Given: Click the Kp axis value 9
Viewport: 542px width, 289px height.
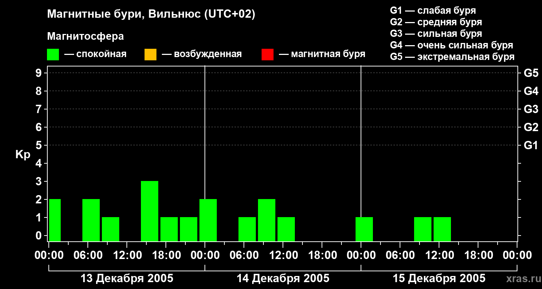Looking at the screenshot, I should (39, 73).
